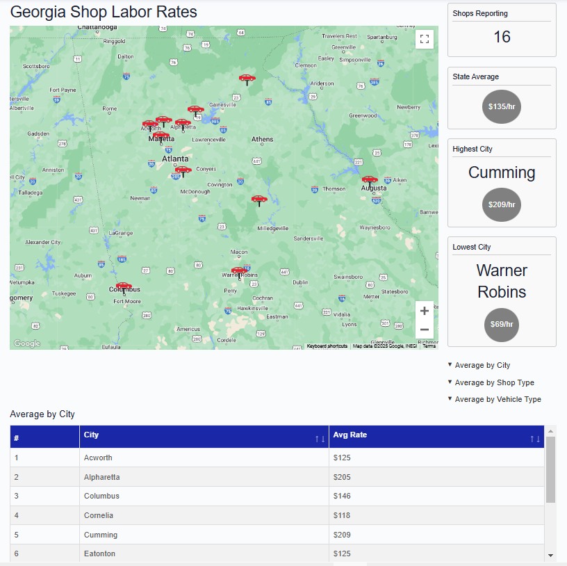This screenshot has width=567, height=566.
Task: Zoom out of the map with minus button
Action: click(x=424, y=330)
